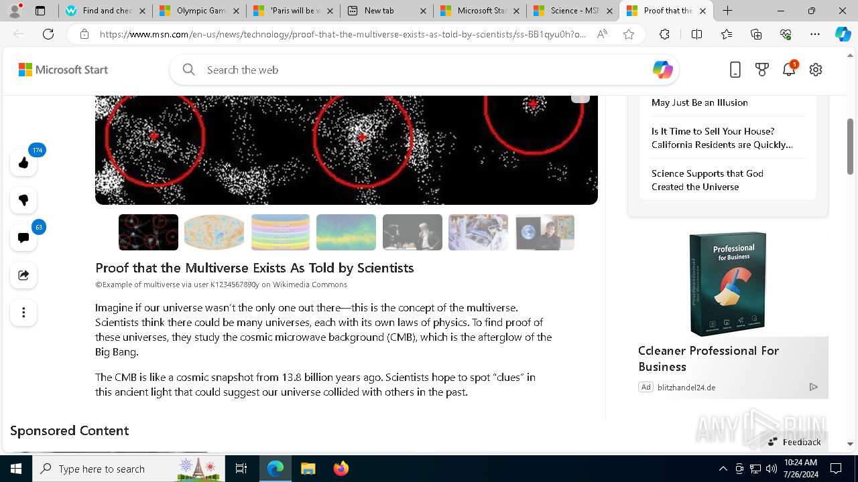Open Task View on the taskbar
Screen dimensions: 858x482
[241, 469]
